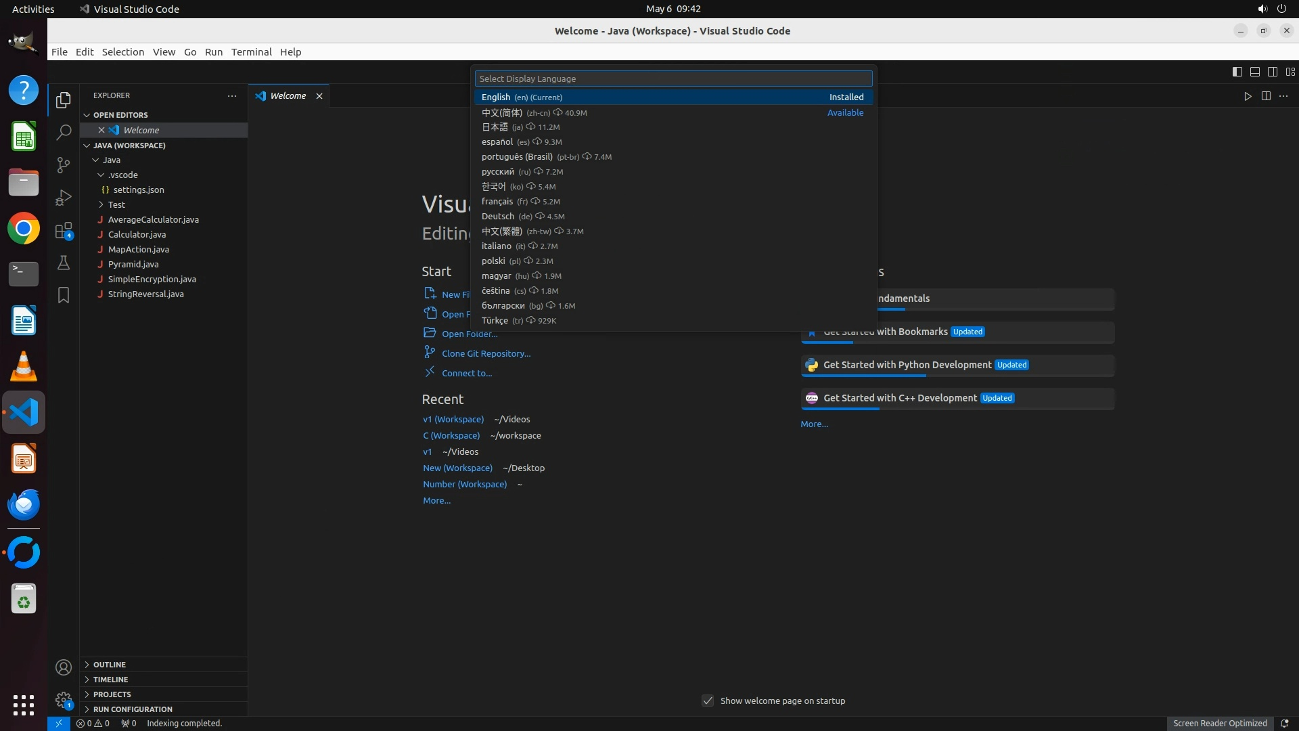Image resolution: width=1299 pixels, height=731 pixels.
Task: Open the Source Control view
Action: click(x=64, y=165)
